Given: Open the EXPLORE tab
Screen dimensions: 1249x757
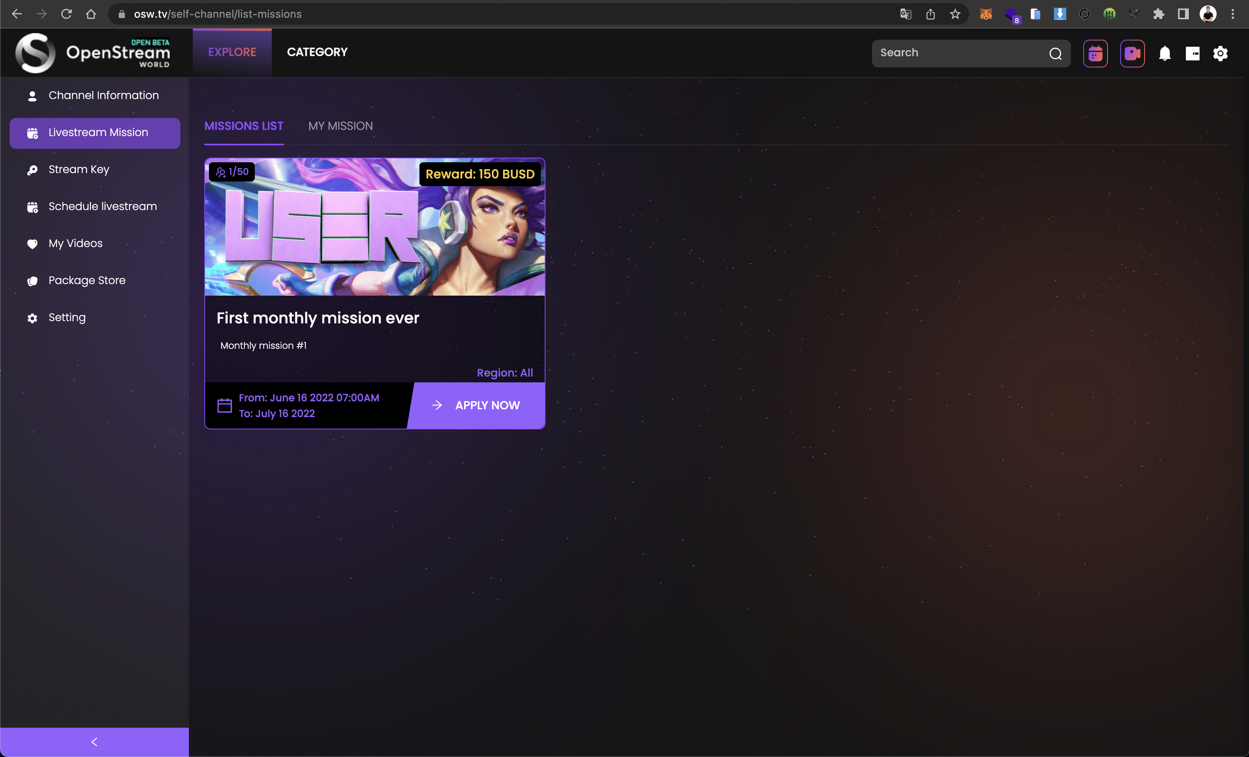Looking at the screenshot, I should point(232,52).
